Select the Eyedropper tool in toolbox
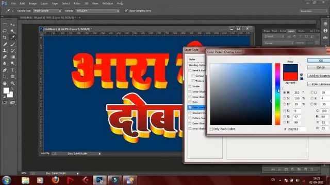 12,38
